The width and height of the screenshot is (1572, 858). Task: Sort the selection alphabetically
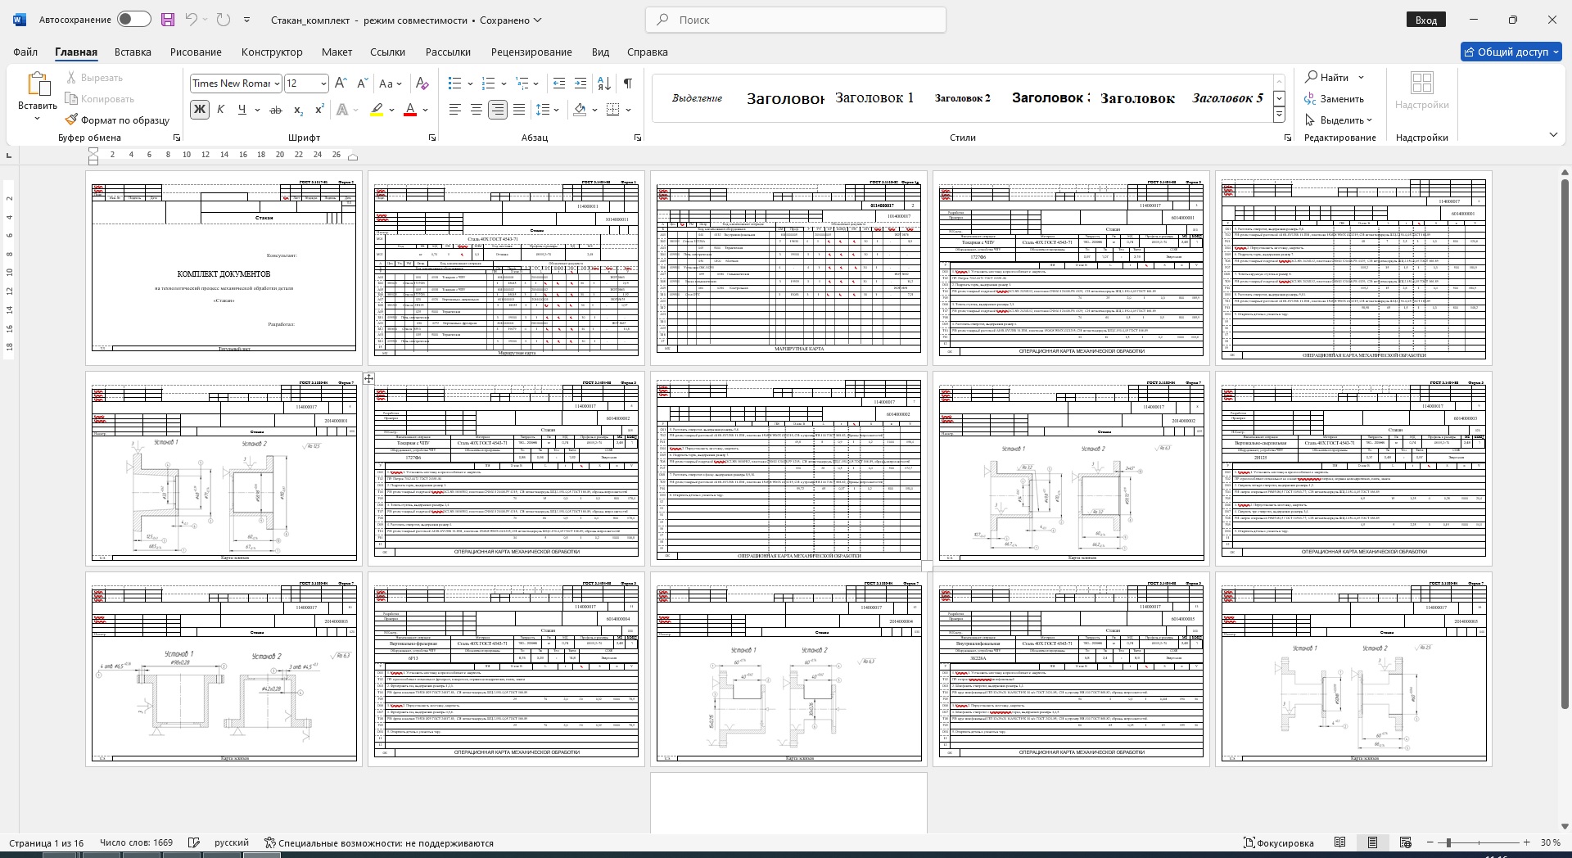[x=603, y=84]
